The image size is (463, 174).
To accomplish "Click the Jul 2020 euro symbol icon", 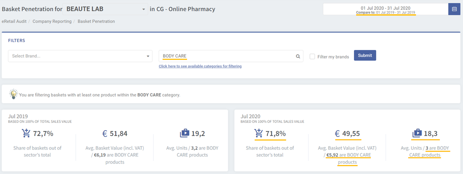I will (x=337, y=134).
